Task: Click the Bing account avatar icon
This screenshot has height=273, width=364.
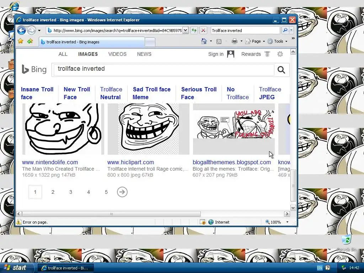Action: pos(230,54)
